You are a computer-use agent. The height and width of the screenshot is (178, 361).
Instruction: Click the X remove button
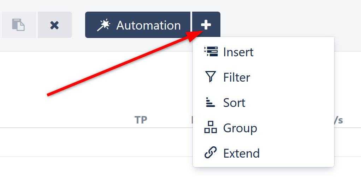(x=54, y=25)
